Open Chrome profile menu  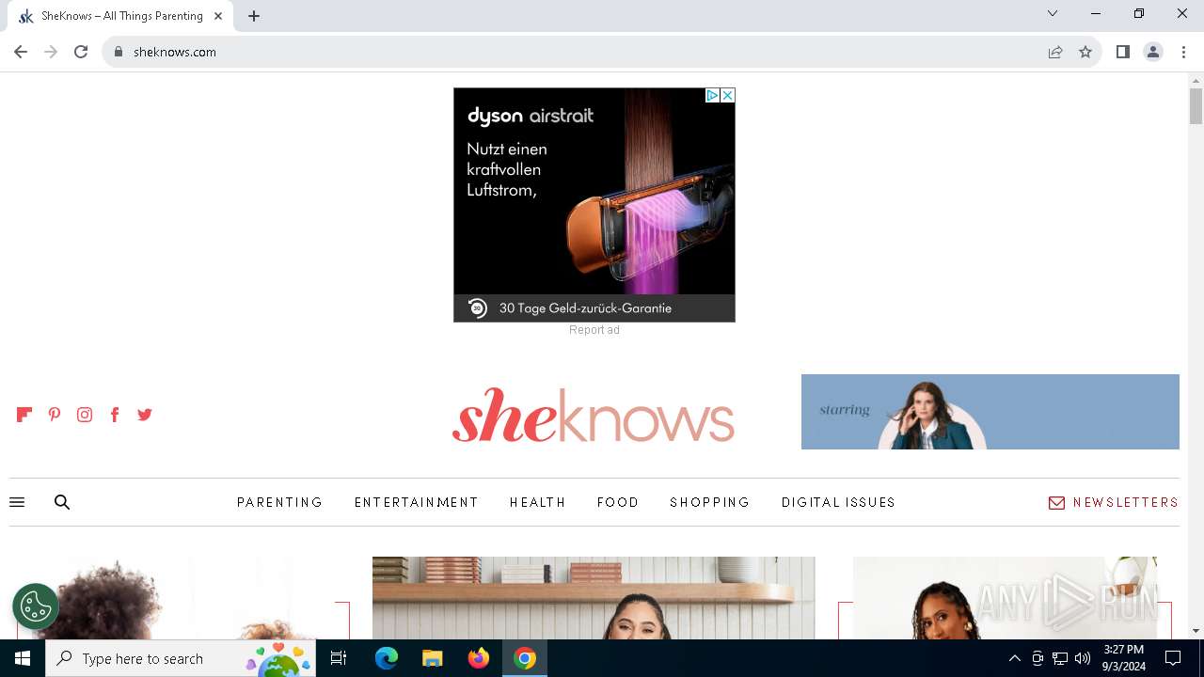(1153, 52)
